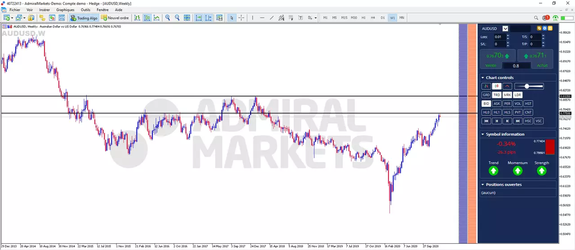The width and height of the screenshot is (575, 250).
Task: Click the HSC button
Action: (x=528, y=121)
